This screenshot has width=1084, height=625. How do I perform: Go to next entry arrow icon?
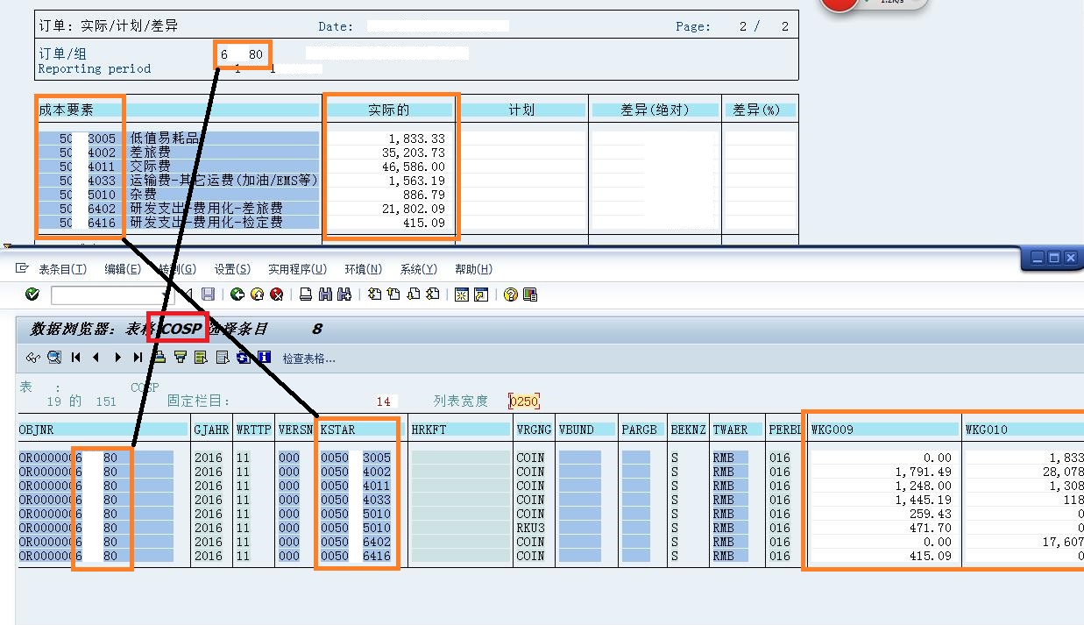coord(117,357)
